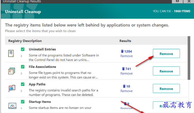Click the Remove button for App Paths
This screenshot has width=194, height=113.
coord(166,88)
